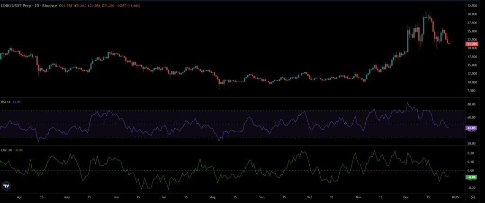Click the Oct date on time axis
485x203 pixels.
[310, 197]
